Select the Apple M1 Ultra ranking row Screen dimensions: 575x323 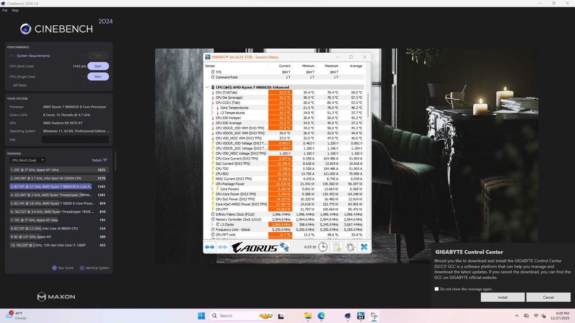(x=58, y=170)
